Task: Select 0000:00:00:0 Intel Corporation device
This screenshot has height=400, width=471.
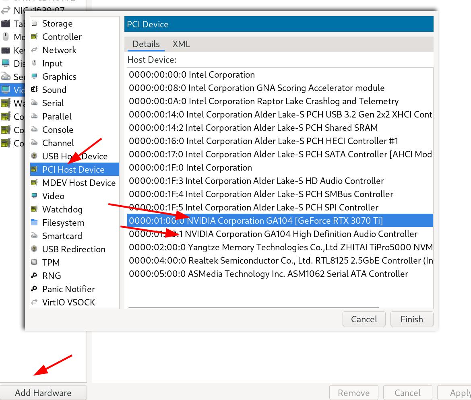Action: click(280, 74)
